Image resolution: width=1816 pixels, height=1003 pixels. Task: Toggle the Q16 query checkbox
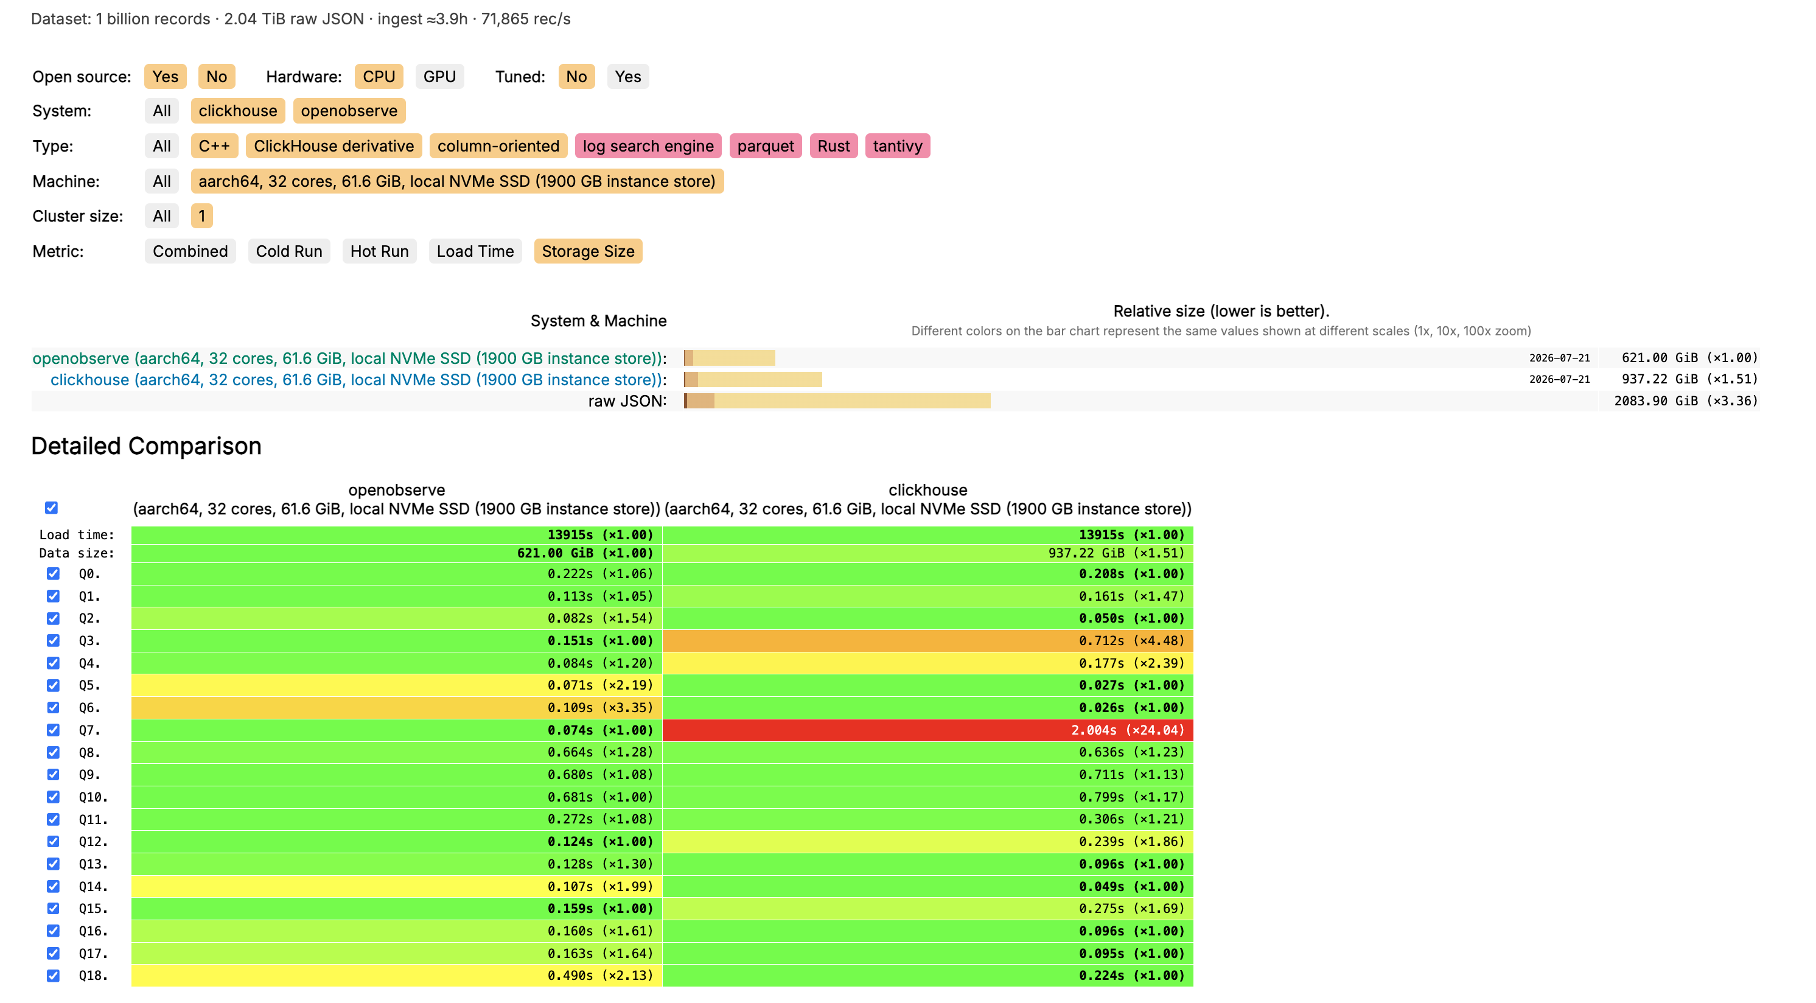pos(53,931)
